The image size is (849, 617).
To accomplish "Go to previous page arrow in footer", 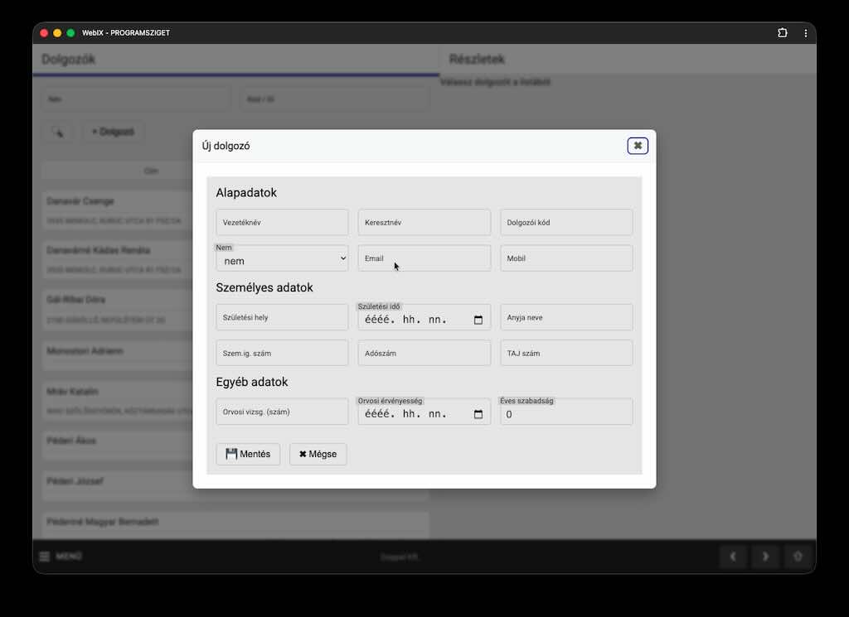I will [x=733, y=557].
